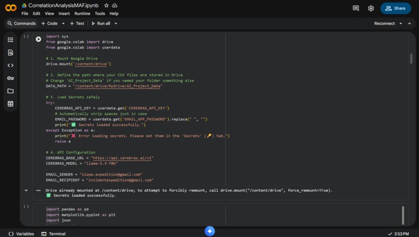Open the Reconnect runtime options dropdown
419x237 pixels.
(x=401, y=23)
